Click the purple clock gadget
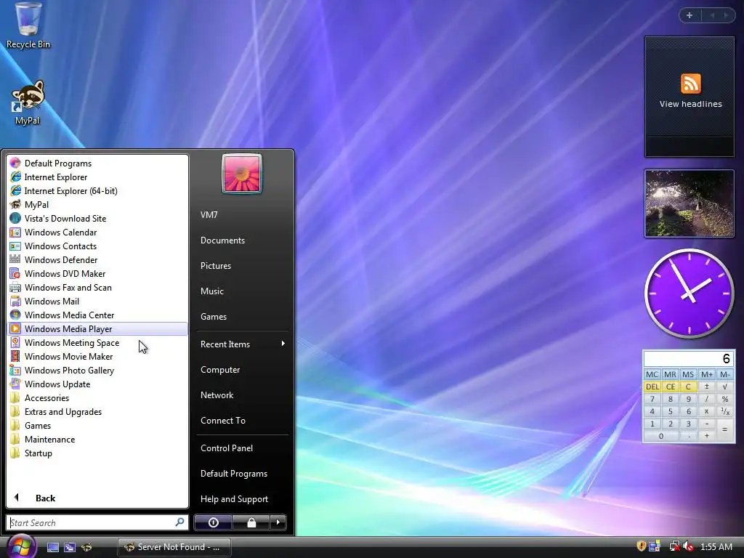Viewport: 744px width, 558px height. [x=689, y=294]
